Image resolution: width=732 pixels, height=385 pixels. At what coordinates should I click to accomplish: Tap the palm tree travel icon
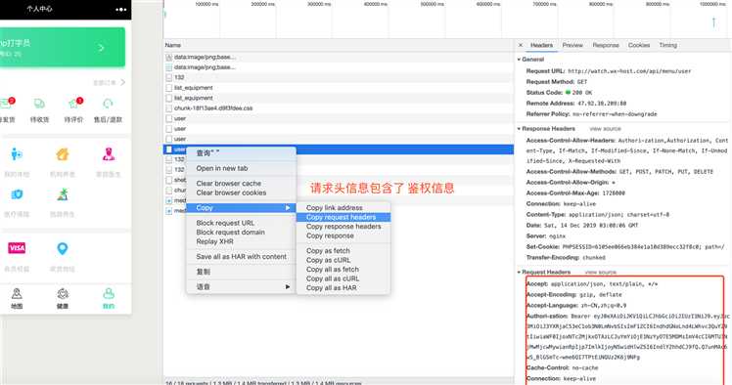coord(63,194)
